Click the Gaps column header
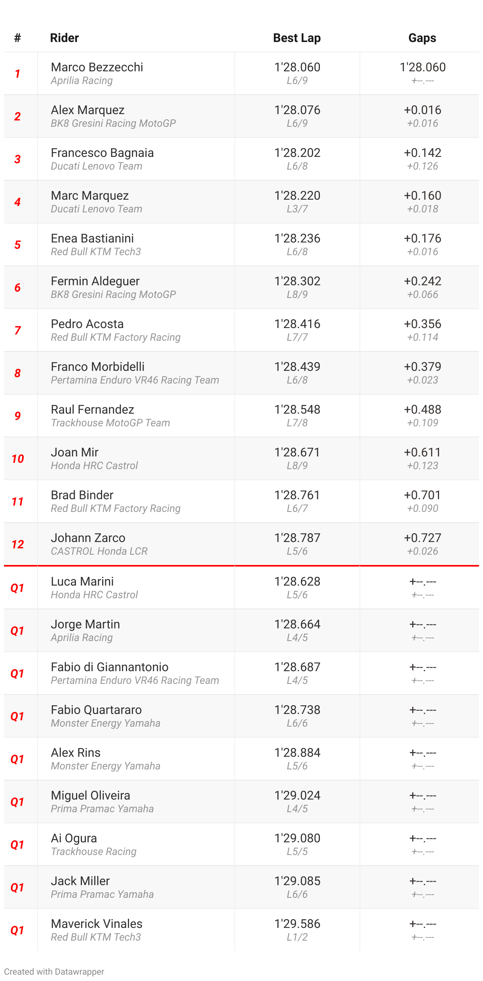 pyautogui.click(x=422, y=38)
